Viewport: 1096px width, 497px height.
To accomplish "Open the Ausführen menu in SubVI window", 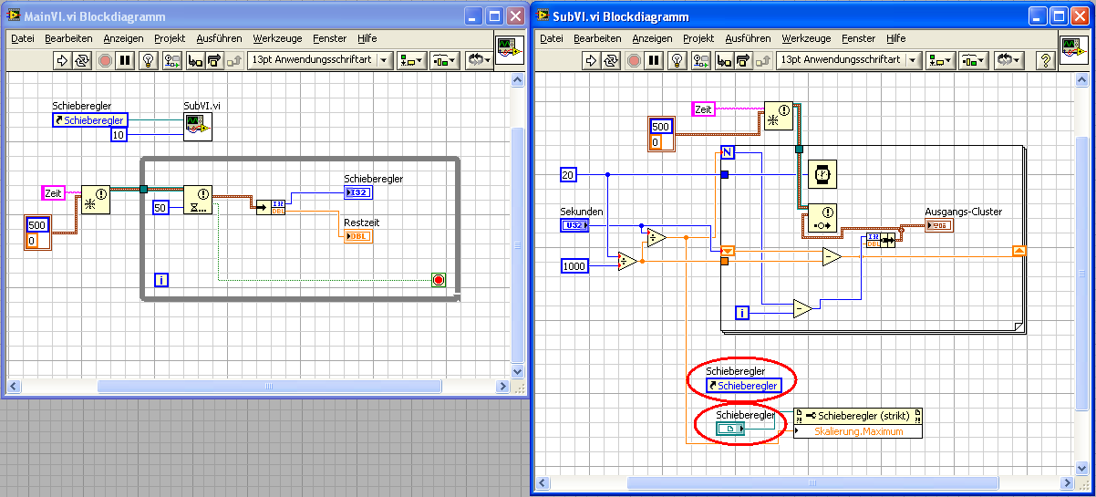I will (x=747, y=38).
